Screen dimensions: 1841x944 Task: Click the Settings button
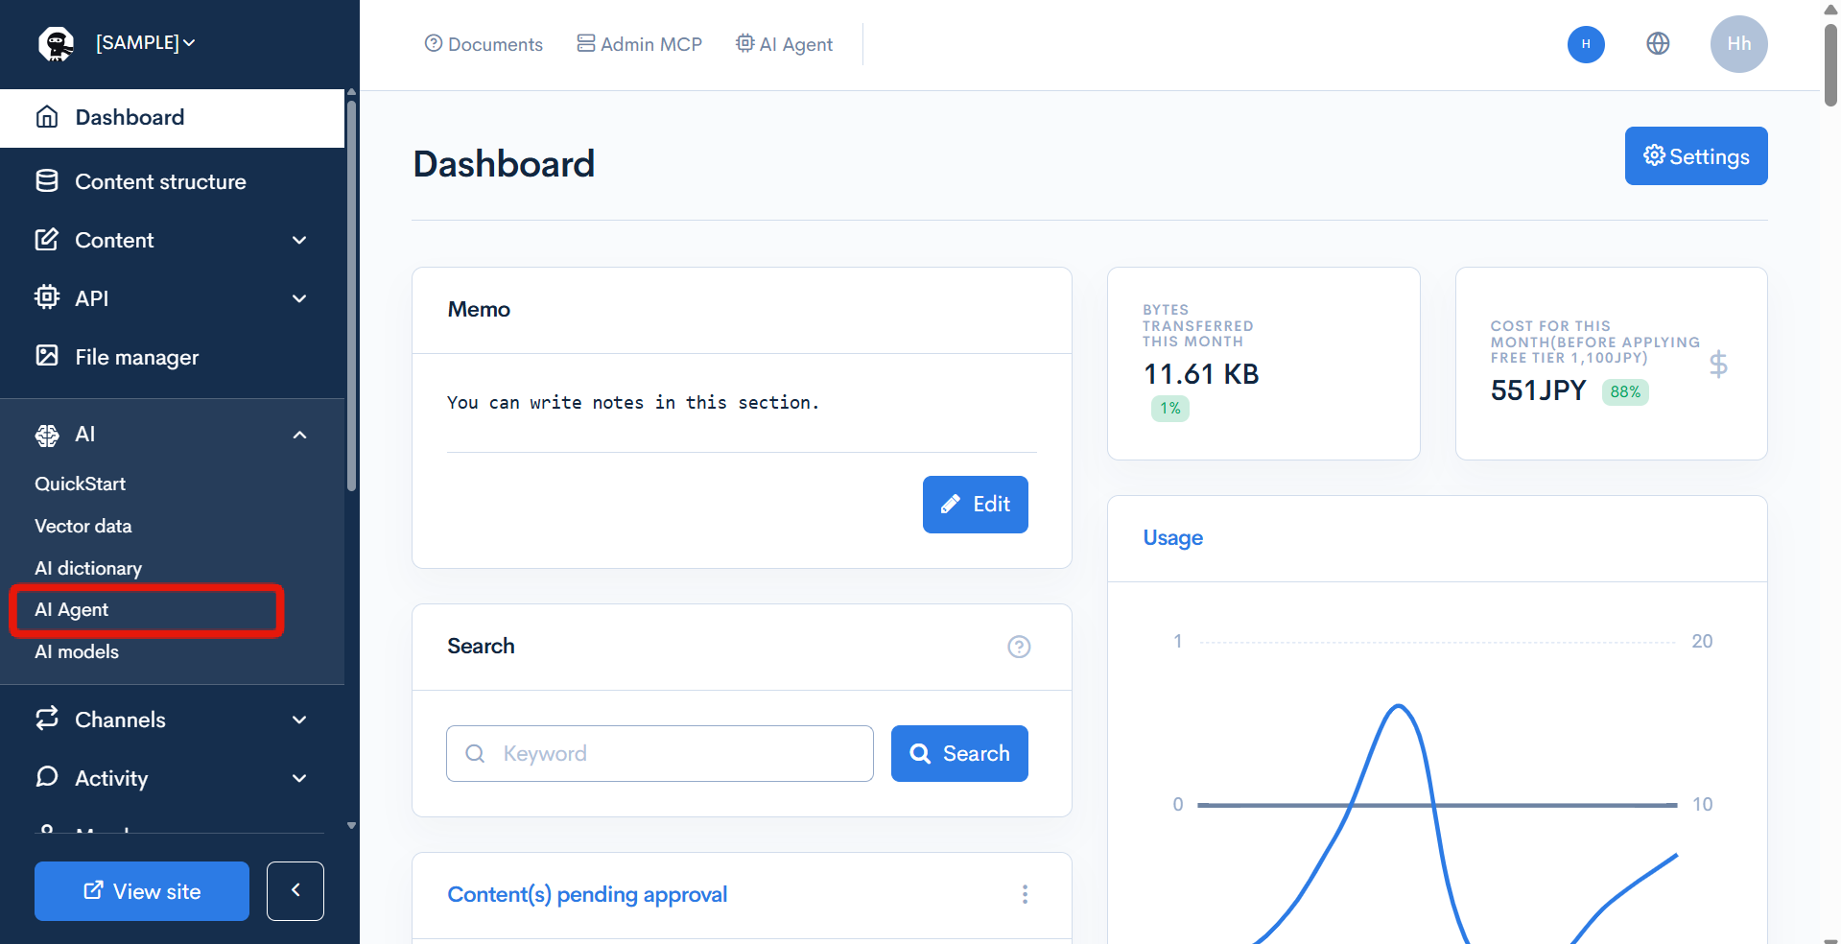pos(1696,155)
